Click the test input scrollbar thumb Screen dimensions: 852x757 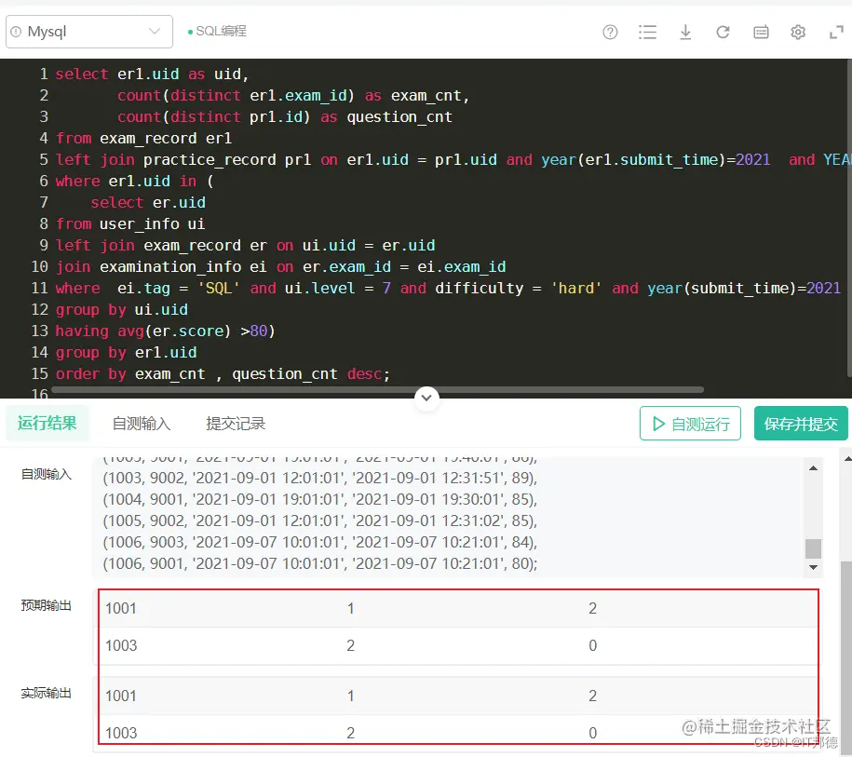click(x=814, y=548)
